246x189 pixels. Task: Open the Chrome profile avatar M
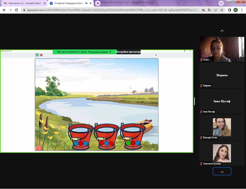point(235,10)
